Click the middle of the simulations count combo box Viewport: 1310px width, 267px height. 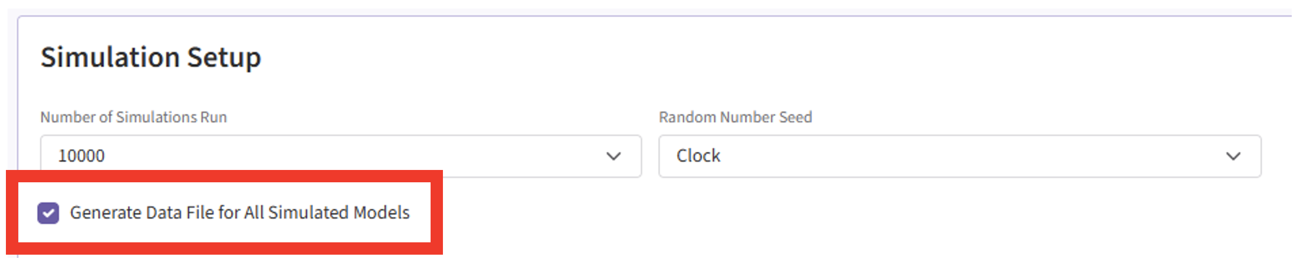pos(340,155)
